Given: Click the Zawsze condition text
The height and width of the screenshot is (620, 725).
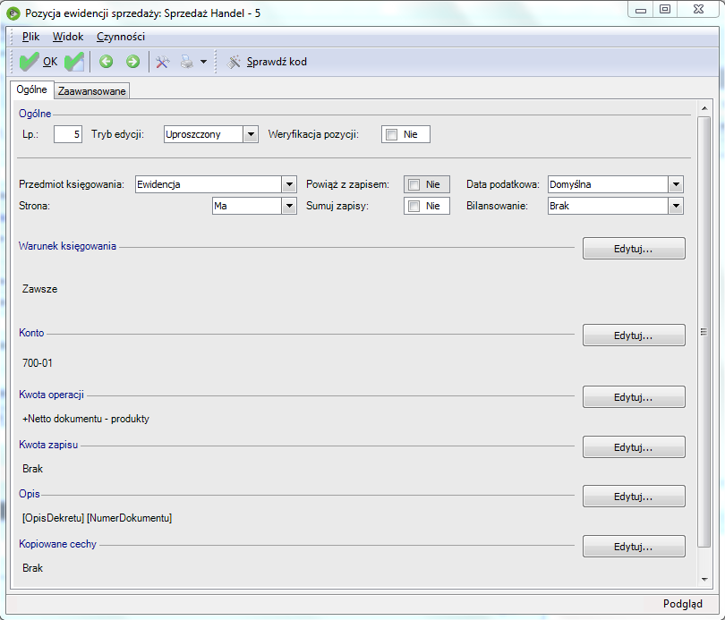Looking at the screenshot, I should 39,289.
